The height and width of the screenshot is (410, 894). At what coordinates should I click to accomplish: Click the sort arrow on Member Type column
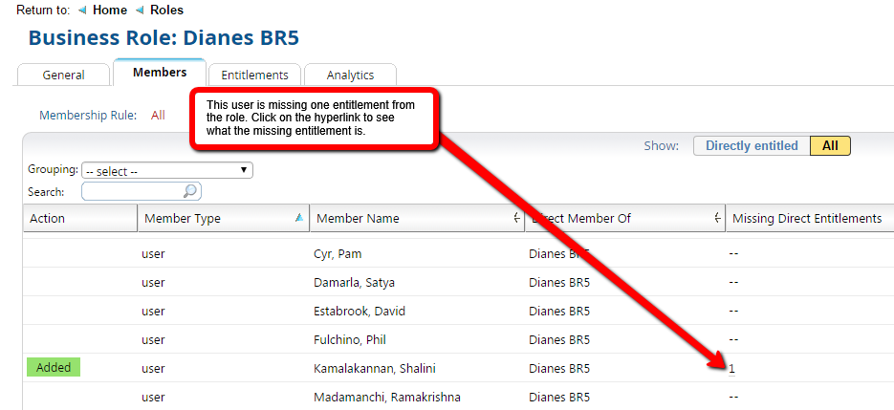299,218
